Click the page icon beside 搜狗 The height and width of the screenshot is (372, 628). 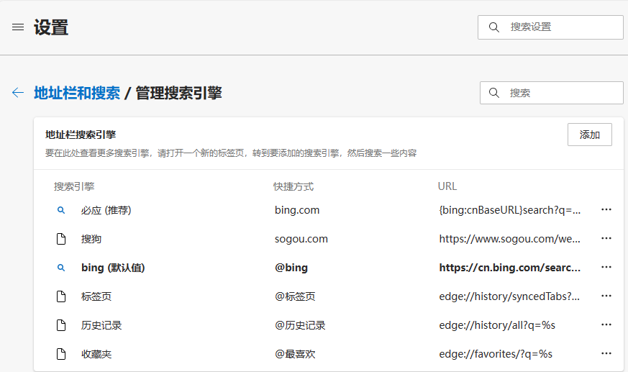click(61, 239)
